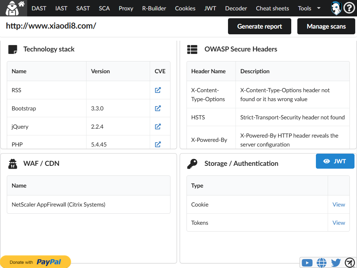Click the arrow circle icon
Viewport: 357px width, 268px height.
click(x=350, y=263)
